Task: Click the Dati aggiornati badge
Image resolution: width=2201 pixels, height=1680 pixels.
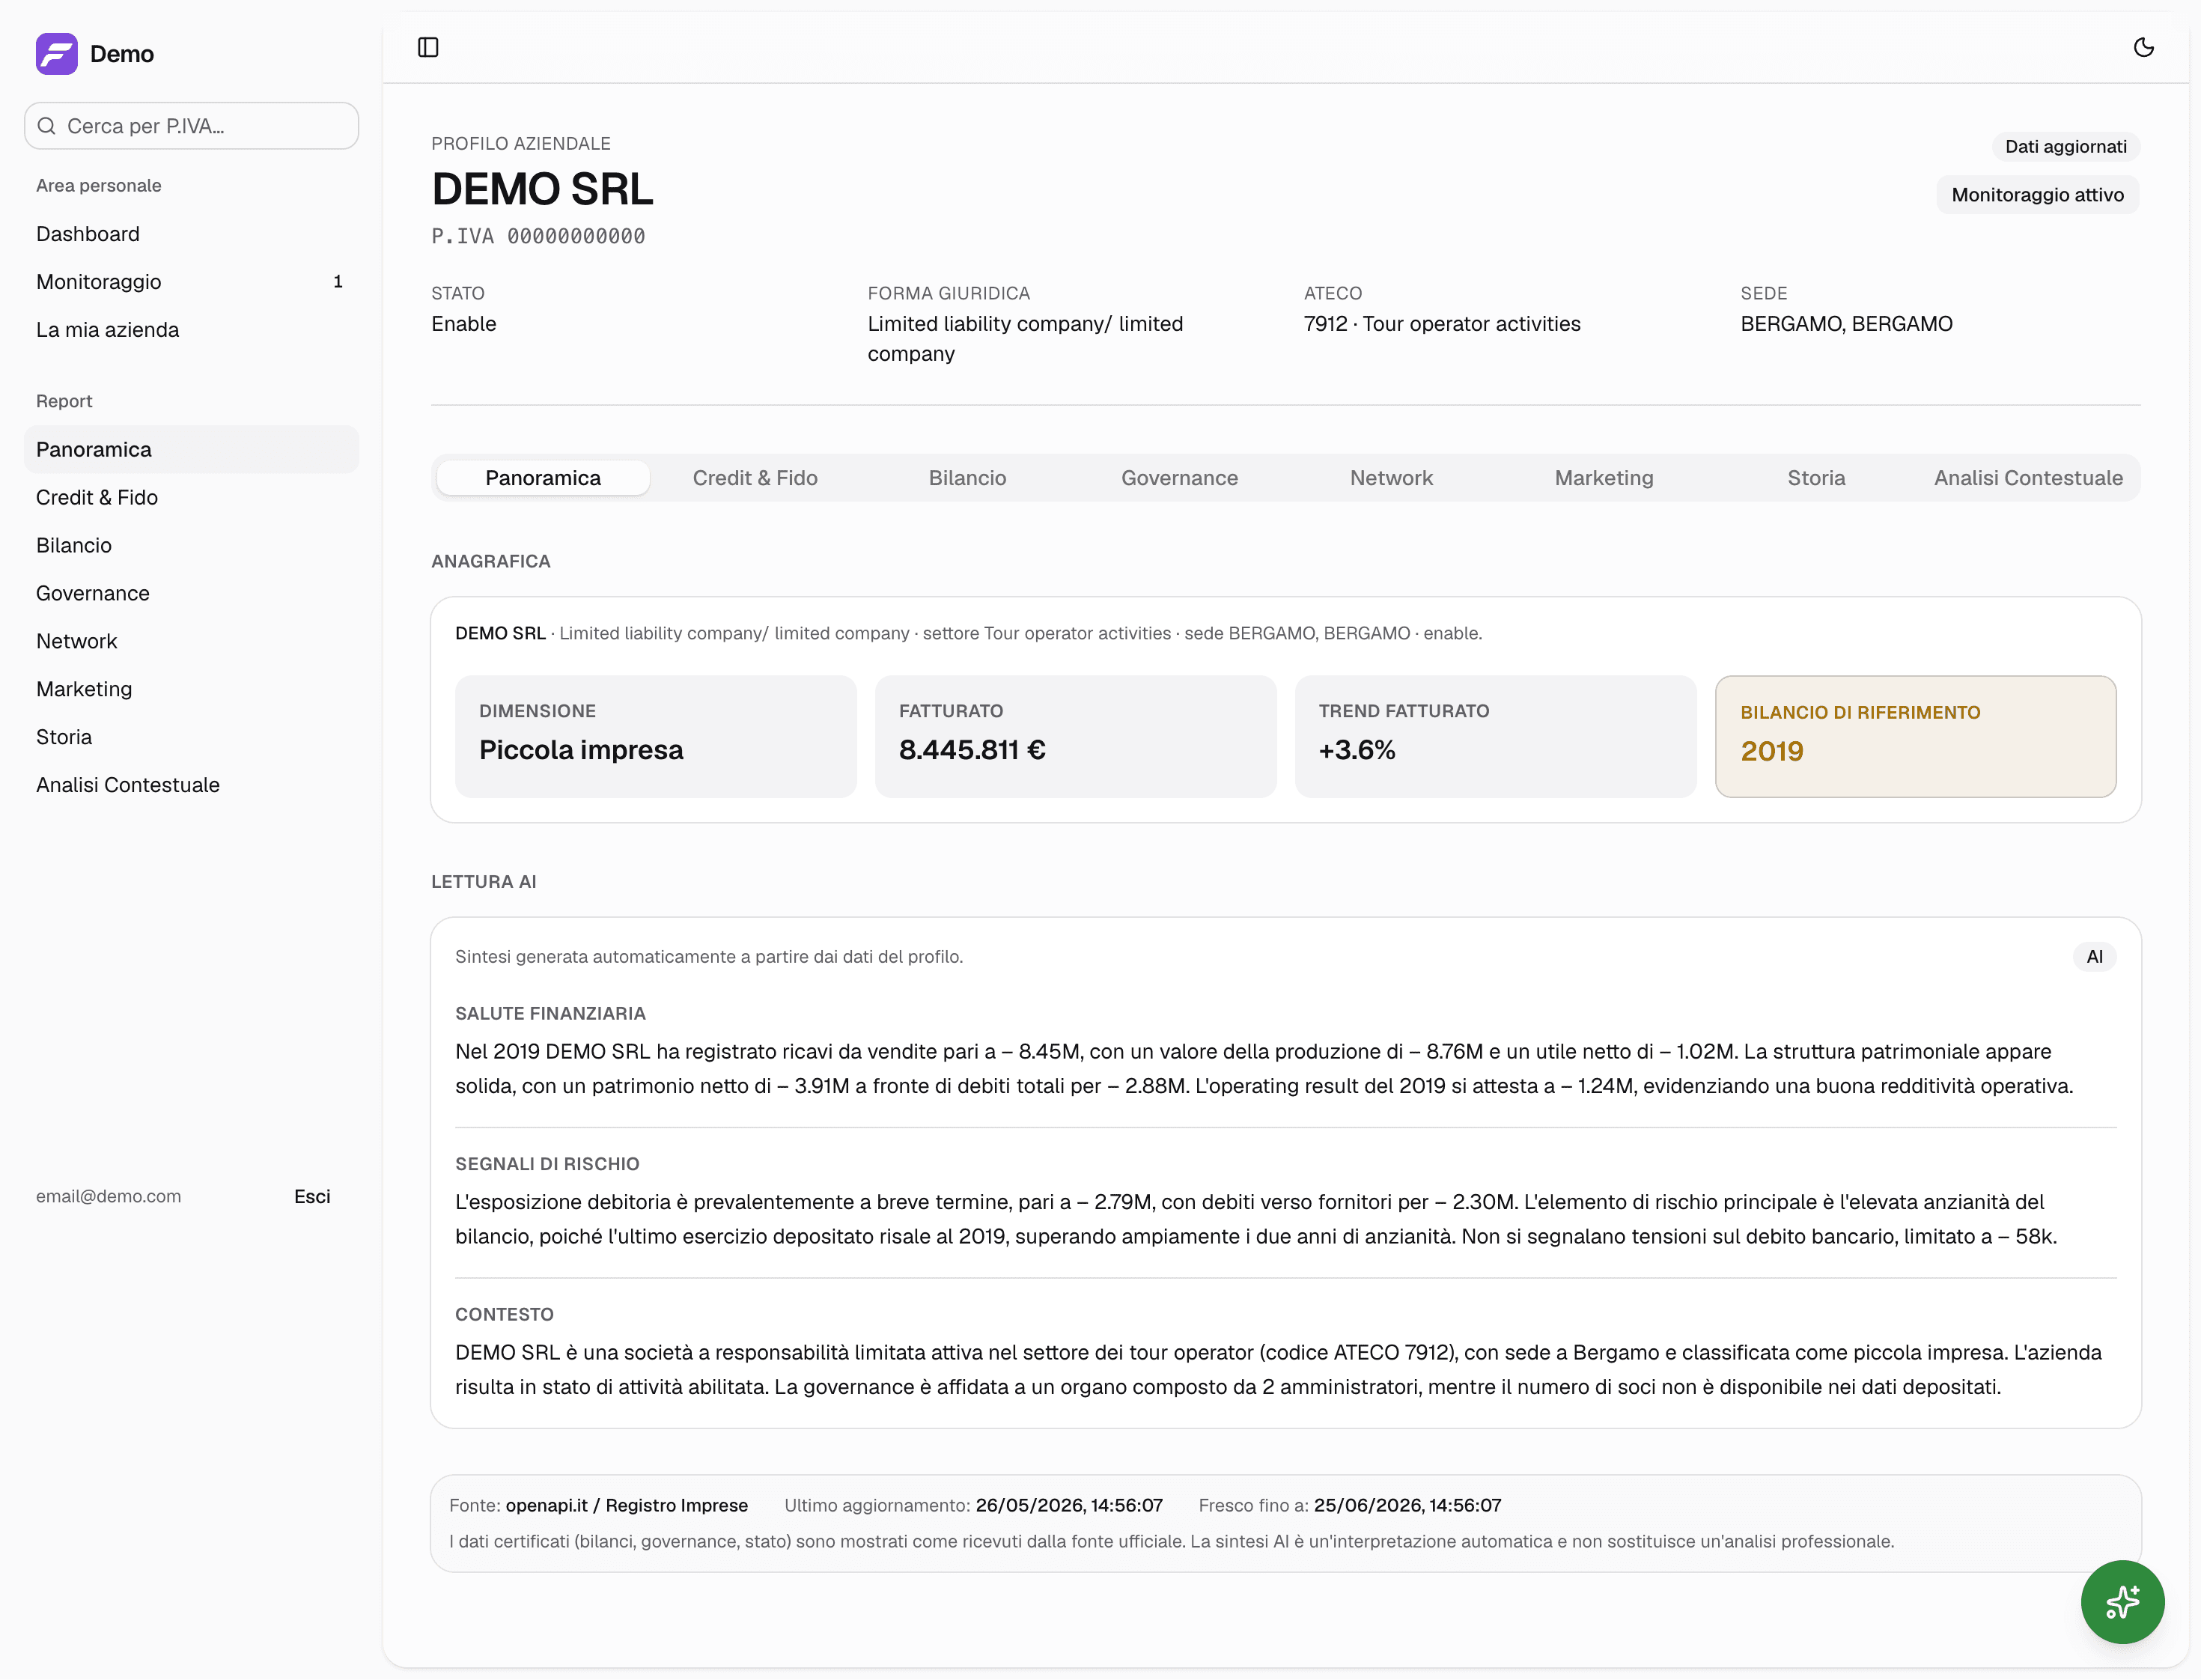Action: tap(2066, 147)
